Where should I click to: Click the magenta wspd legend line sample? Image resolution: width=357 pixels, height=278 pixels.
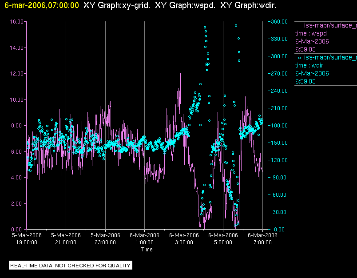(299, 25)
